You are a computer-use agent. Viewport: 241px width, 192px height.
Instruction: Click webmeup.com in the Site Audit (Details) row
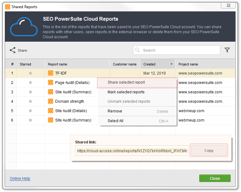pos(191,111)
